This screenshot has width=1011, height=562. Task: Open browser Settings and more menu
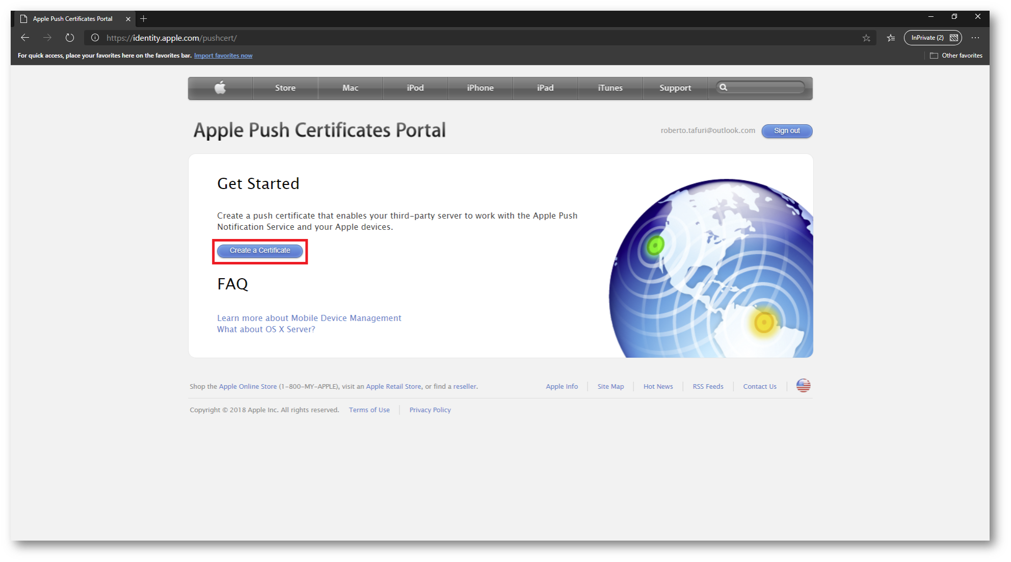975,38
